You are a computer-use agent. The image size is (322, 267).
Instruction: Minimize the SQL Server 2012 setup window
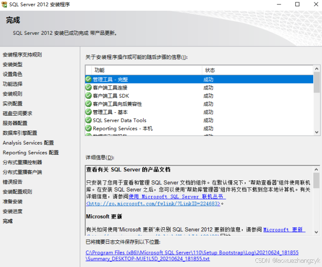(x=279, y=4)
